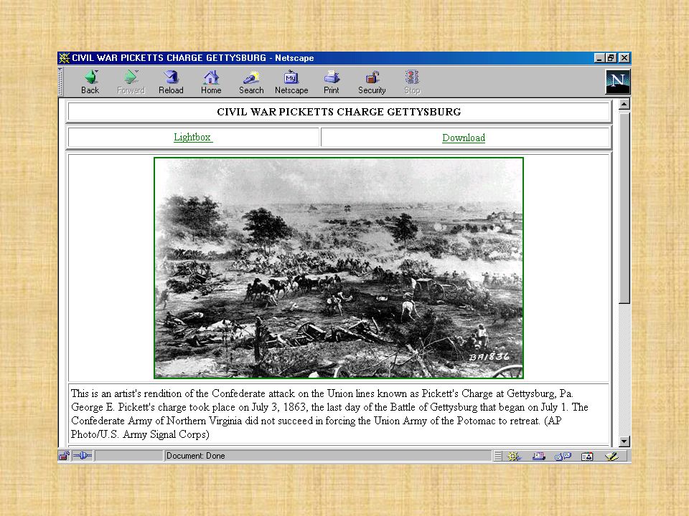Minimize the Netscape window
The width and height of the screenshot is (689, 516).
599,58
